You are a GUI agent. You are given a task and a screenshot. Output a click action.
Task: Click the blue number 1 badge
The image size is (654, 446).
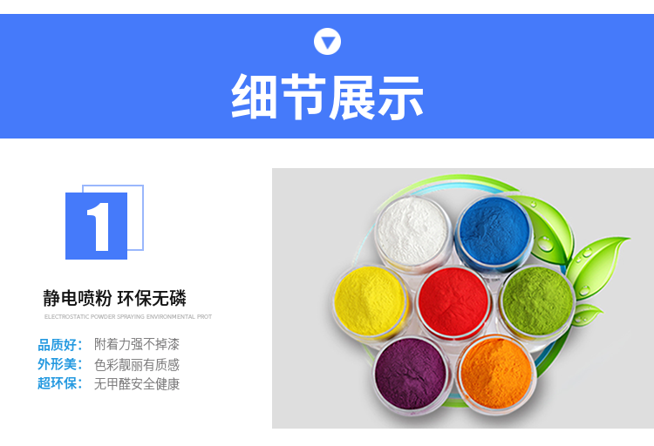pos(96,226)
